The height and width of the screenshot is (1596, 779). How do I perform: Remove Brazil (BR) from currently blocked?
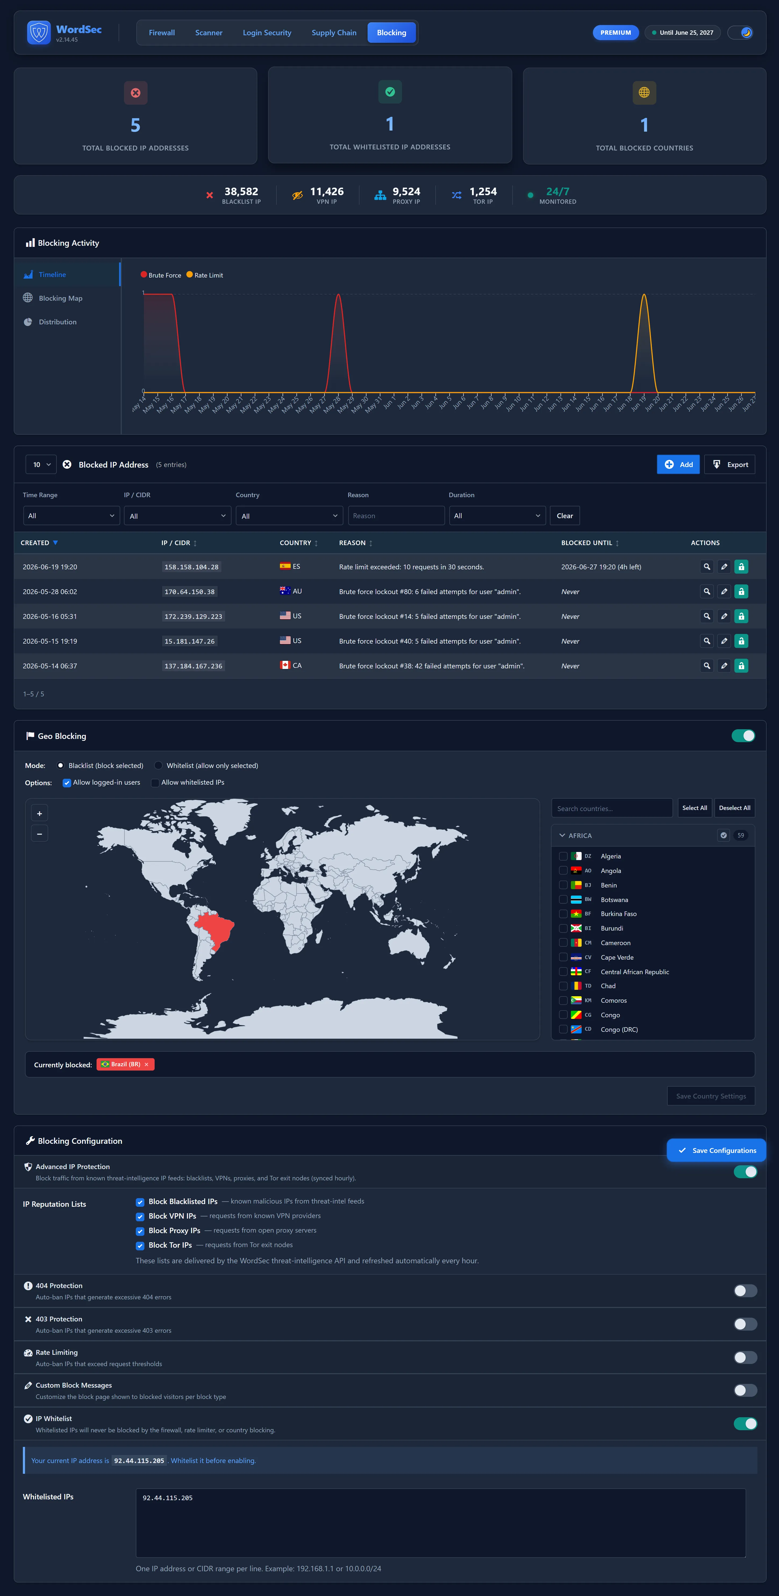pyautogui.click(x=147, y=1064)
